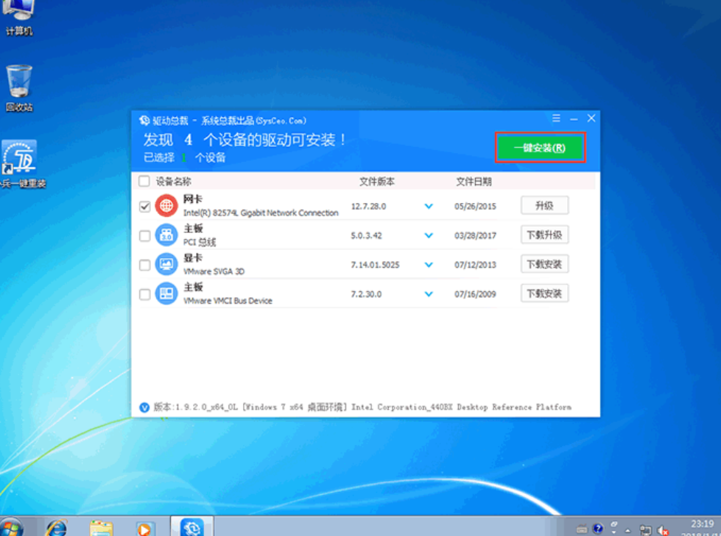This screenshot has width=721, height=536.
Task: Open Windows Media Player from taskbar
Action: [144, 526]
